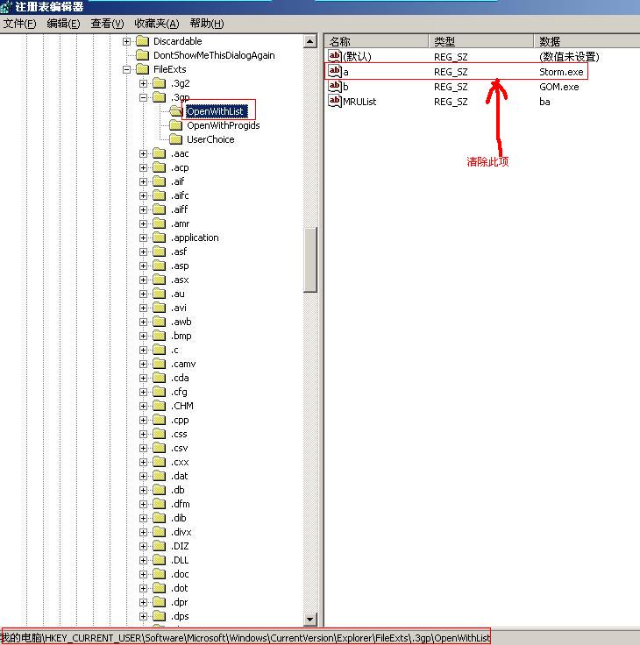The width and height of the screenshot is (640, 645).
Task: Click the .doc folder icon
Action: click(160, 574)
